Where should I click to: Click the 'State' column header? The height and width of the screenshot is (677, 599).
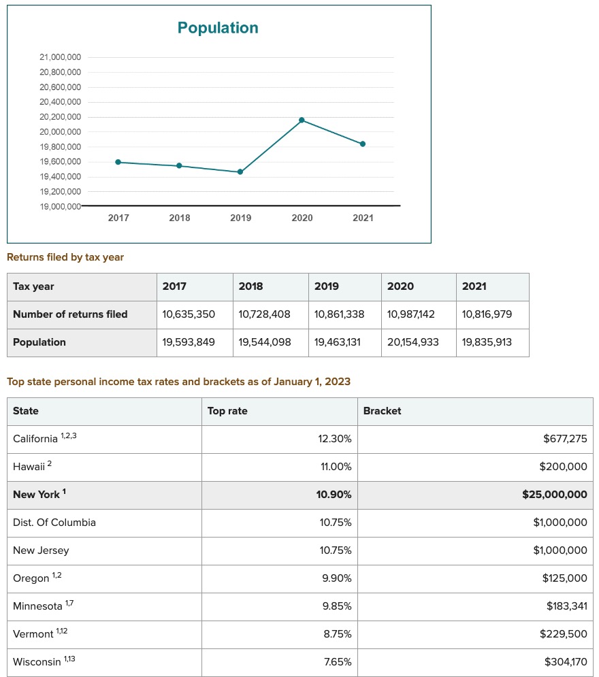[26, 411]
